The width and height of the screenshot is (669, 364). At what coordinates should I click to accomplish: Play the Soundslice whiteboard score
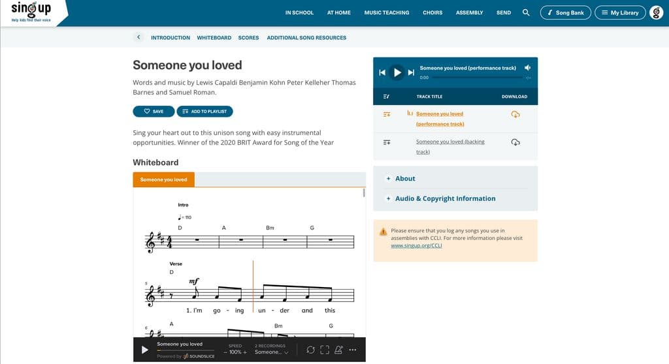tap(145, 350)
